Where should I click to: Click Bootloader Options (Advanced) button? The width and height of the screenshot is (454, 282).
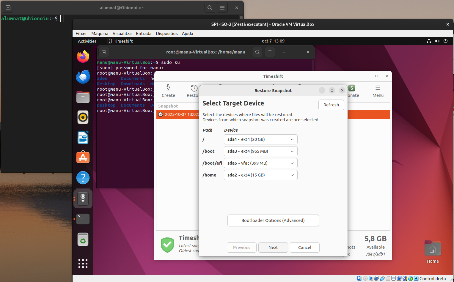(x=273, y=220)
